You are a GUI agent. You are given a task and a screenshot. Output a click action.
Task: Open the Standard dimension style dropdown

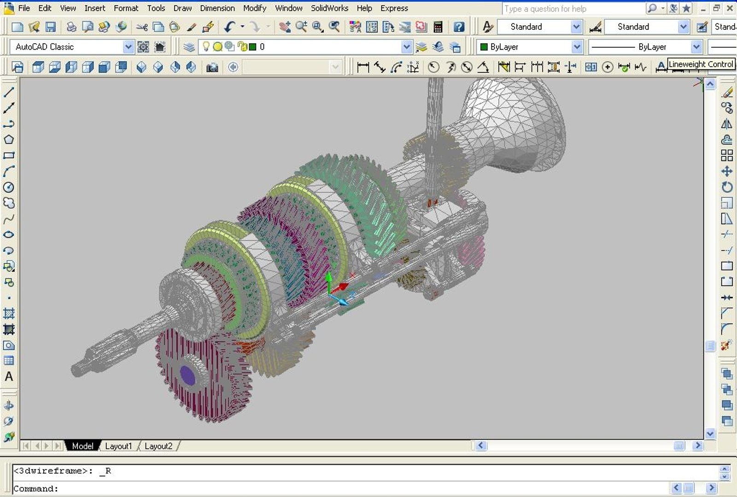(684, 27)
